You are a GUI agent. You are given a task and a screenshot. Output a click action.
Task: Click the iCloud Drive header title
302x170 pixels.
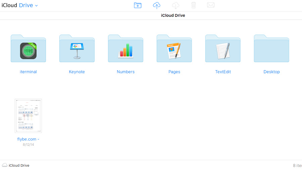pyautogui.click(x=173, y=15)
